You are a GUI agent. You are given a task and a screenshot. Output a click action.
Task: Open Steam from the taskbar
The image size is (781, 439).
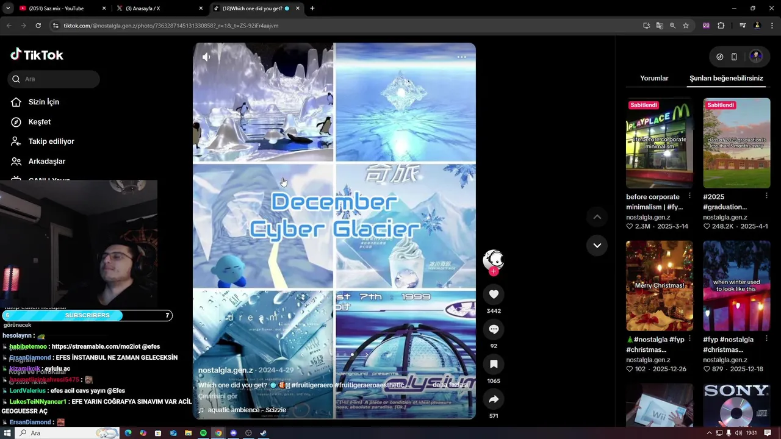click(263, 433)
